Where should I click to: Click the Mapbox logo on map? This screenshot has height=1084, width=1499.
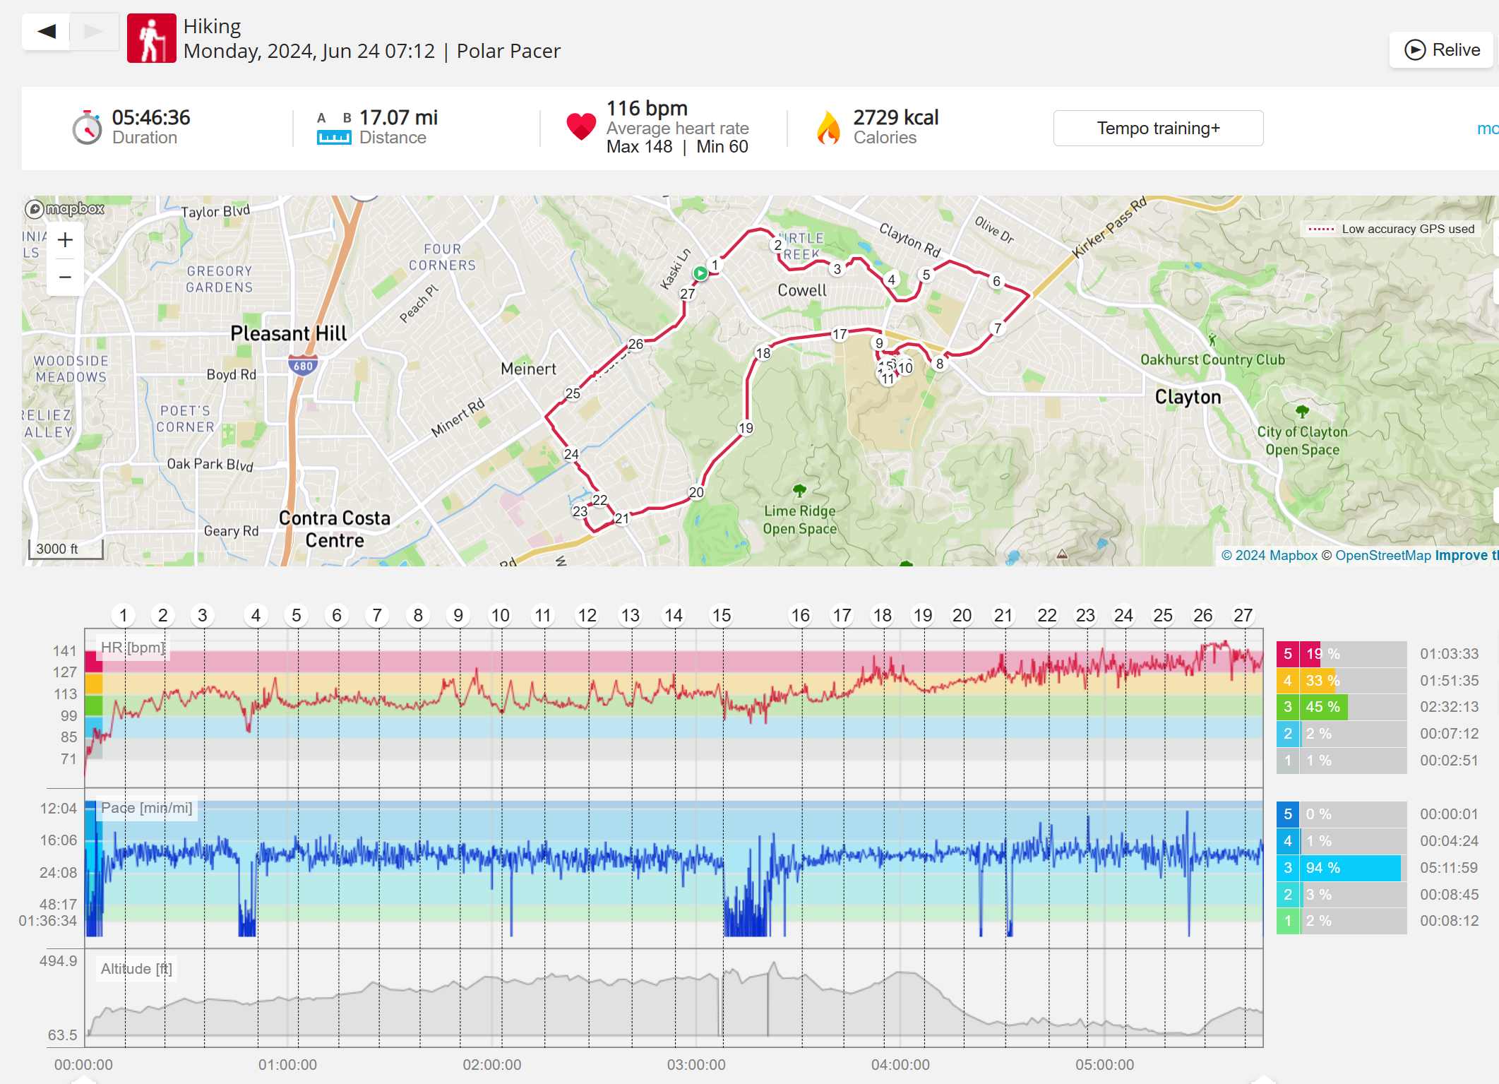[65, 209]
